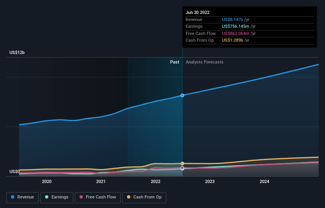Click the orange Cash From Op data point
This screenshot has height=208, width=325.
182,164
